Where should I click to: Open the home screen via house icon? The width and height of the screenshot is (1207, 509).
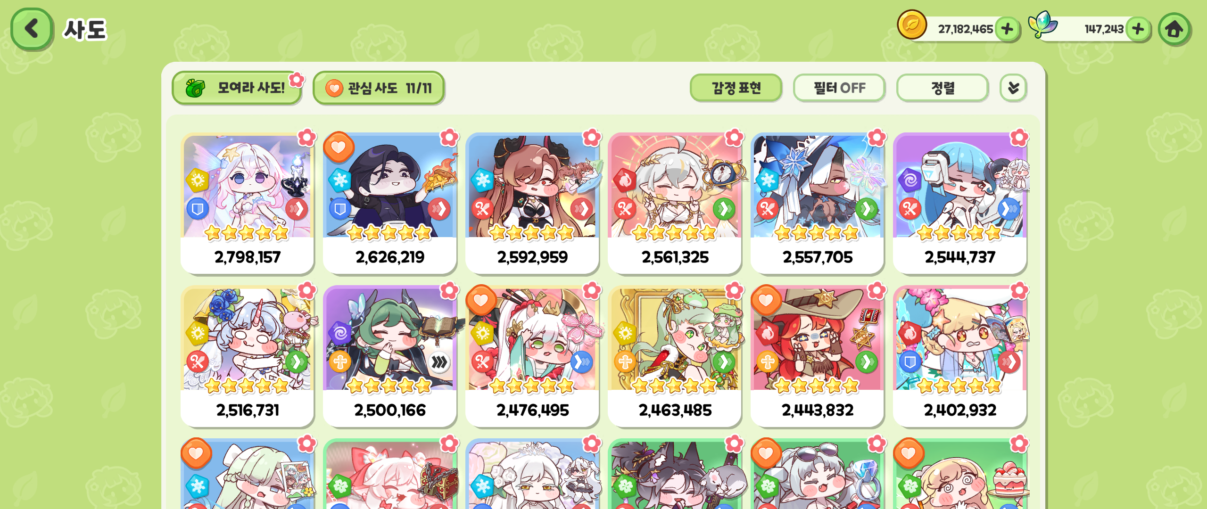tap(1174, 29)
